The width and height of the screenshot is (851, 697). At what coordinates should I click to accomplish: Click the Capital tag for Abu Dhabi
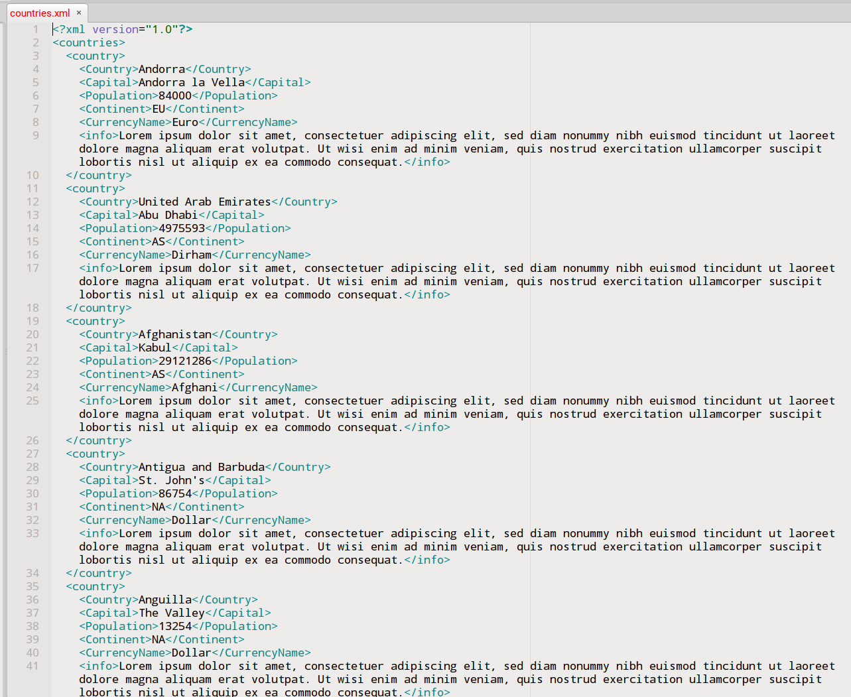(107, 215)
